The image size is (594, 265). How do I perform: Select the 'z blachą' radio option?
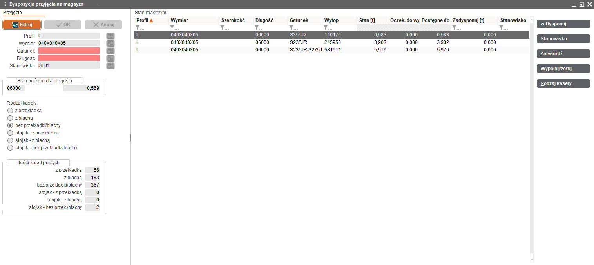tap(10, 118)
